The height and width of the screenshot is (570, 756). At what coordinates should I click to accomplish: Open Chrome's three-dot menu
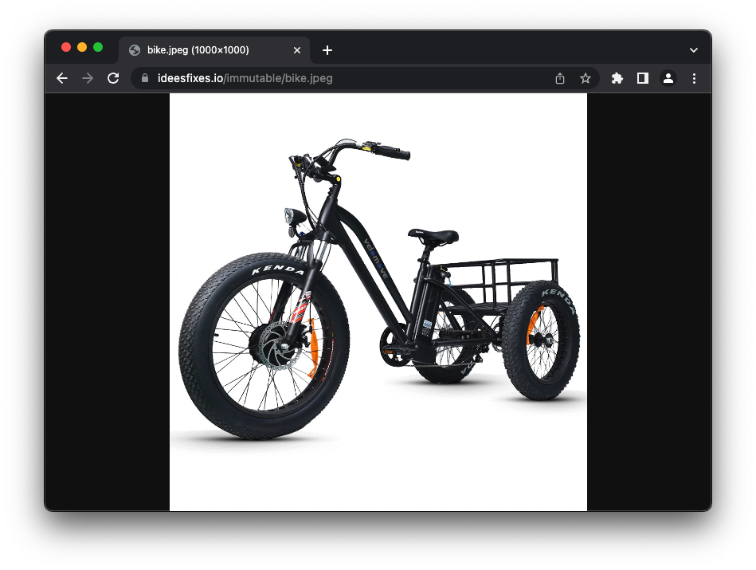[694, 78]
